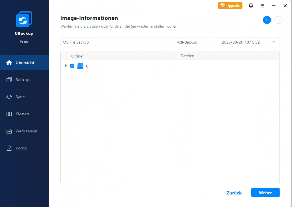Click the Werkzeuge toolbox icon
Image resolution: width=292 pixels, height=207 pixels.
9,131
